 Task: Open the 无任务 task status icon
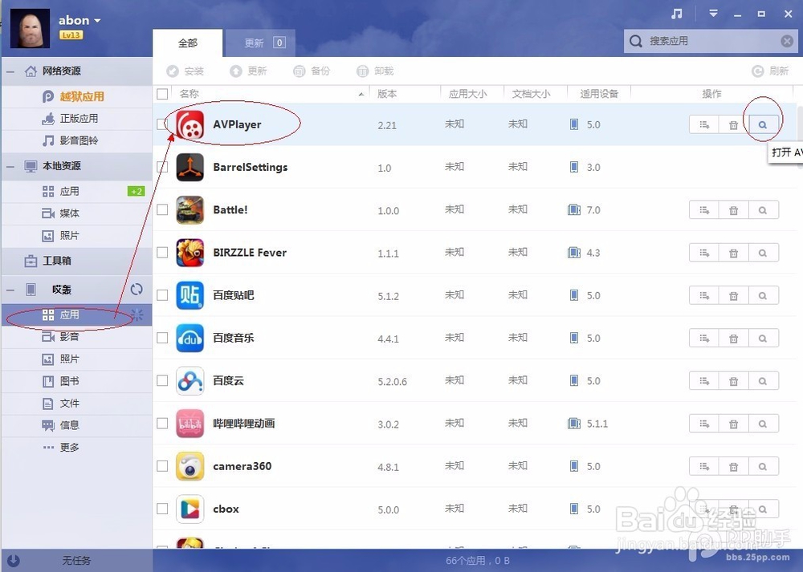pyautogui.click(x=14, y=561)
